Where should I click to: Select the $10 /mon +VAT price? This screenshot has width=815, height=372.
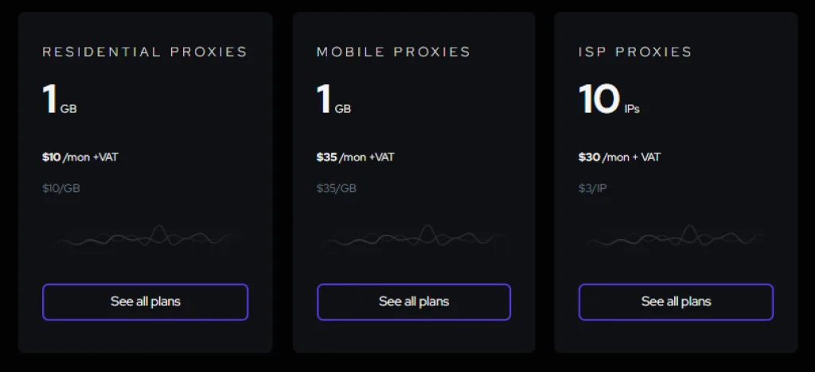(x=80, y=157)
